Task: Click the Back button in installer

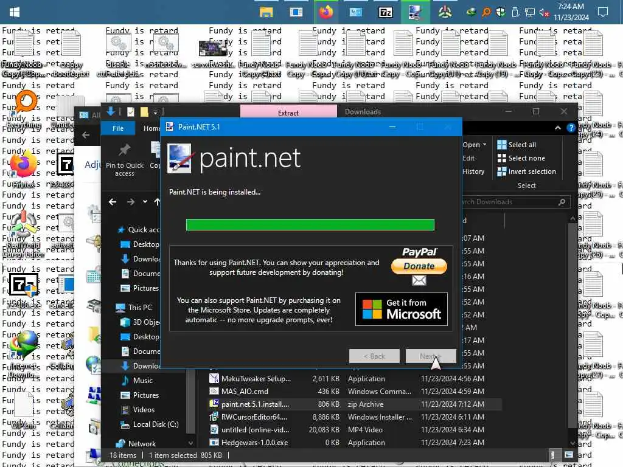Action: [x=374, y=356]
